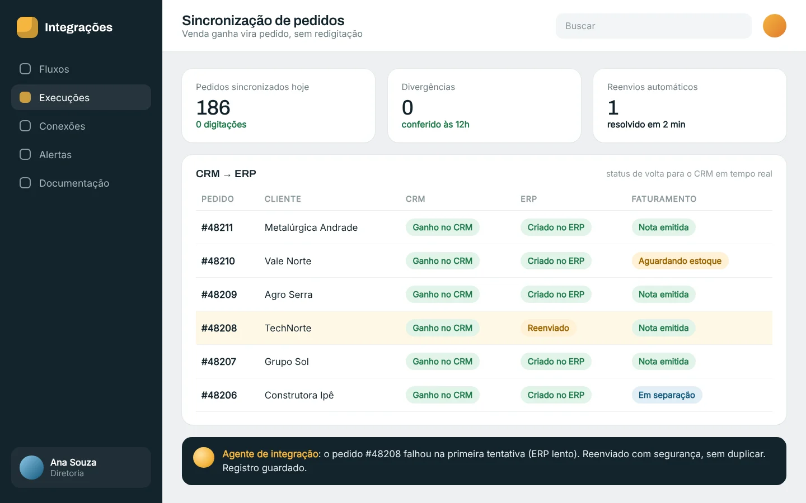The height and width of the screenshot is (503, 806).
Task: Click the 'conferido às 12h' text
Action: click(x=435, y=125)
